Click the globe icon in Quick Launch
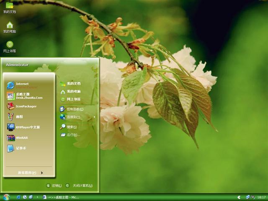Image resolution: width=268 pixels, height=201 pixels. (25, 197)
